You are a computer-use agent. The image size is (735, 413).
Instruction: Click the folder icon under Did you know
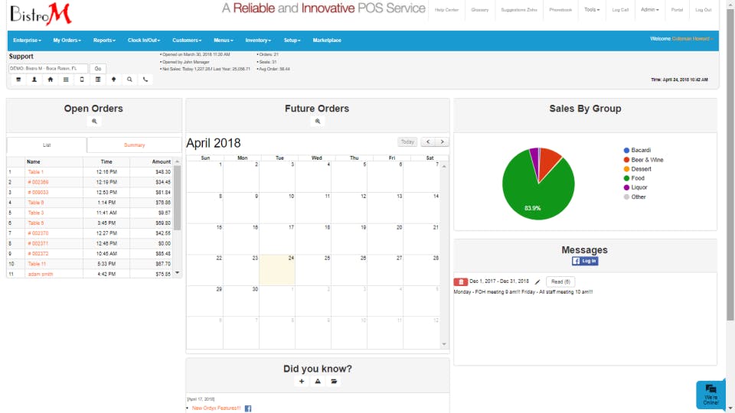[x=334, y=381]
